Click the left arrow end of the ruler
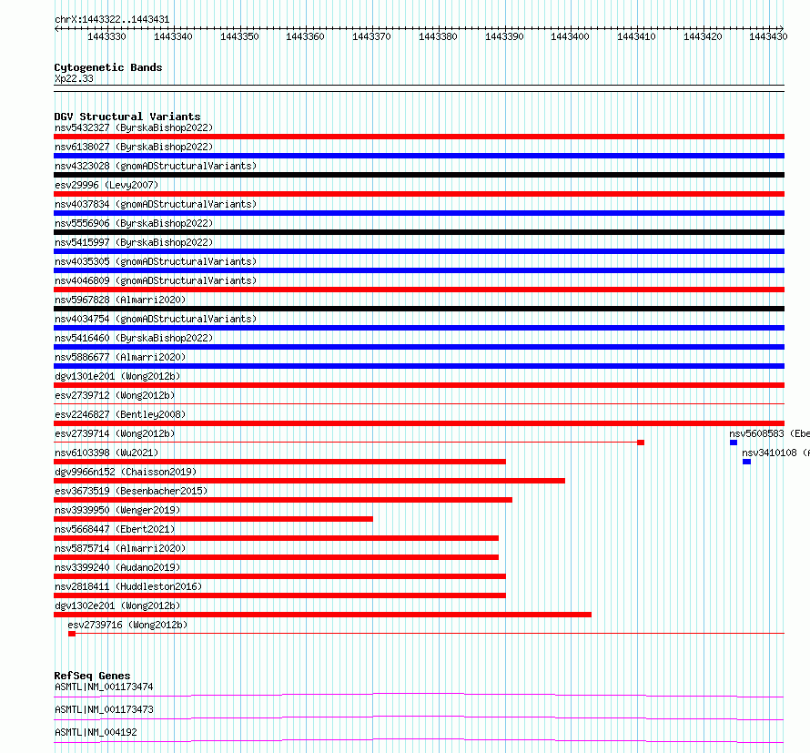Viewport: 810px width, 753px height. 56,28
